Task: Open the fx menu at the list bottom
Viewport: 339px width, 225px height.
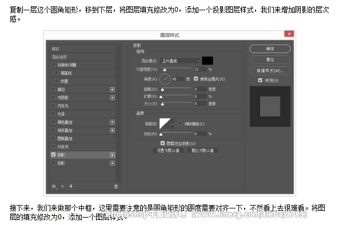Action: [x=54, y=186]
